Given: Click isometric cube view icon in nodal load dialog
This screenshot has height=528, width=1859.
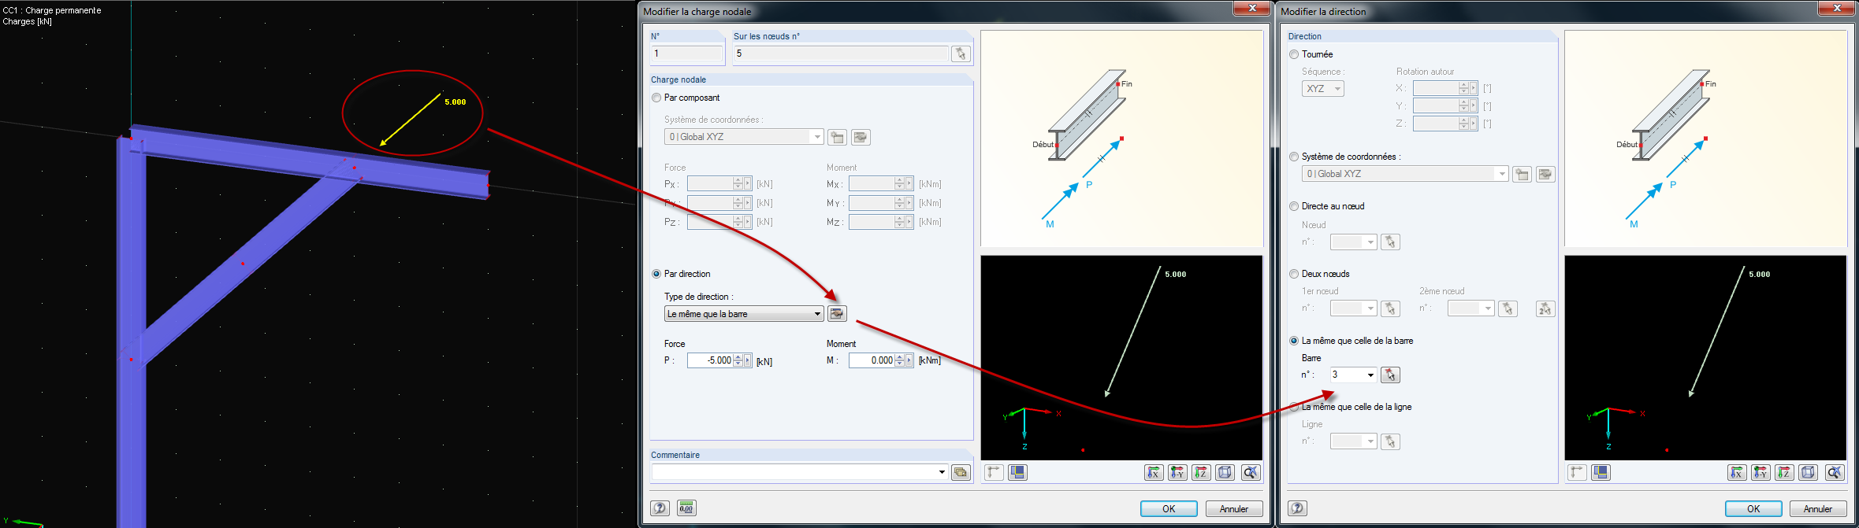Looking at the screenshot, I should click(1225, 472).
